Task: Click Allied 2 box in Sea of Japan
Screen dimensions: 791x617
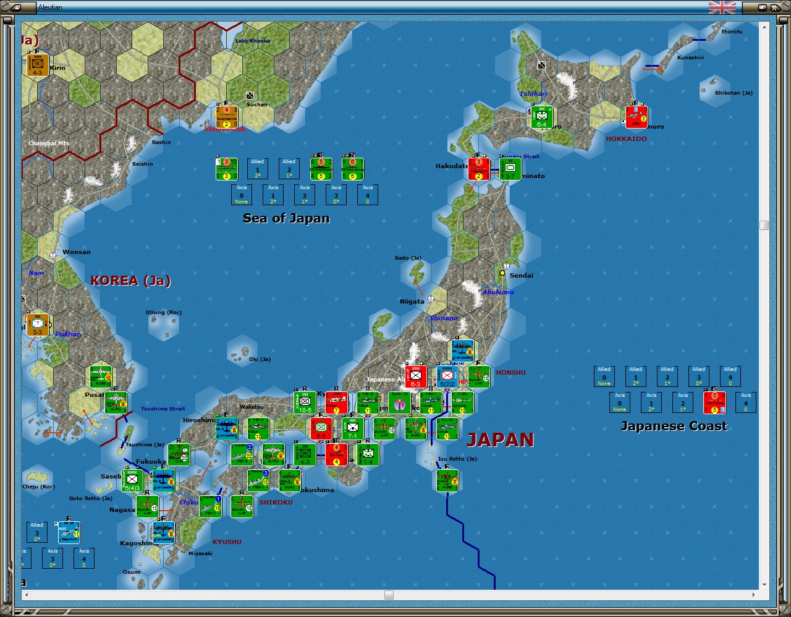Action: 289,169
